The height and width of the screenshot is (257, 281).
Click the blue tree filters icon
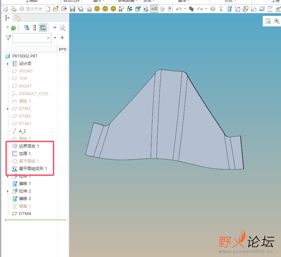pyautogui.click(x=27, y=28)
